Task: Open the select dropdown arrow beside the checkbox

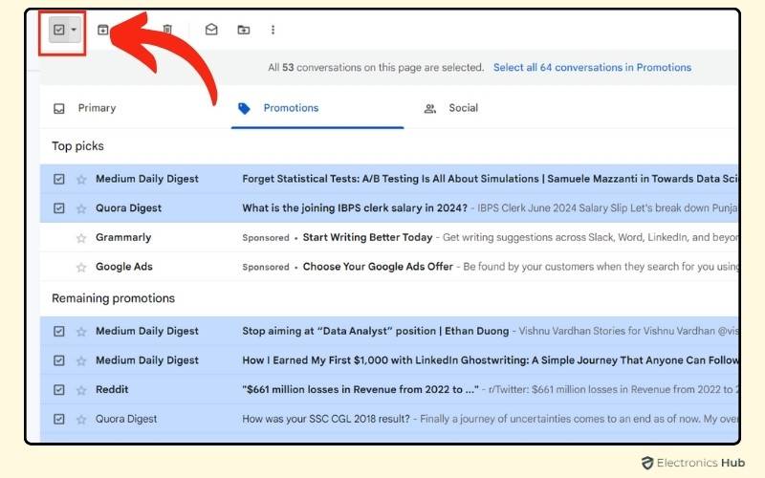Action: (x=74, y=30)
